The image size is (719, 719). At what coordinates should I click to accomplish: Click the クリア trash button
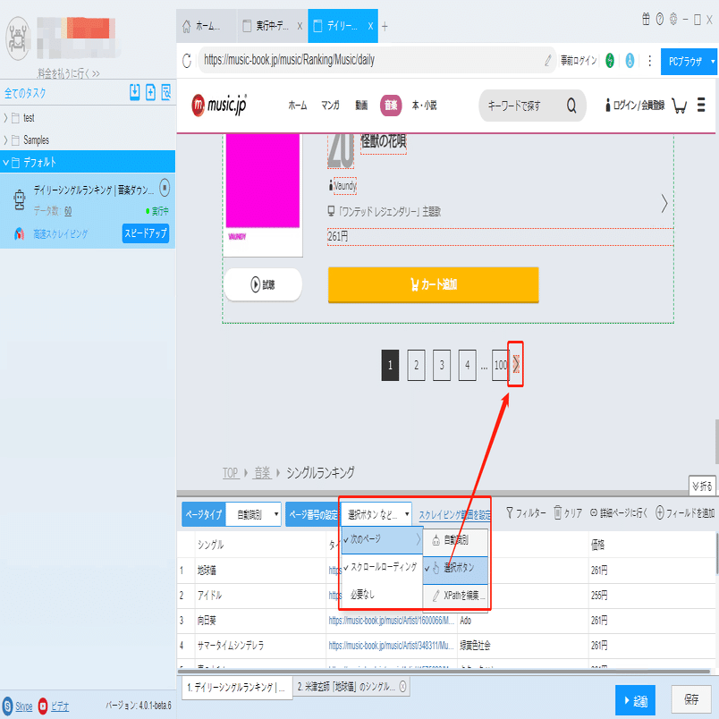[568, 512]
